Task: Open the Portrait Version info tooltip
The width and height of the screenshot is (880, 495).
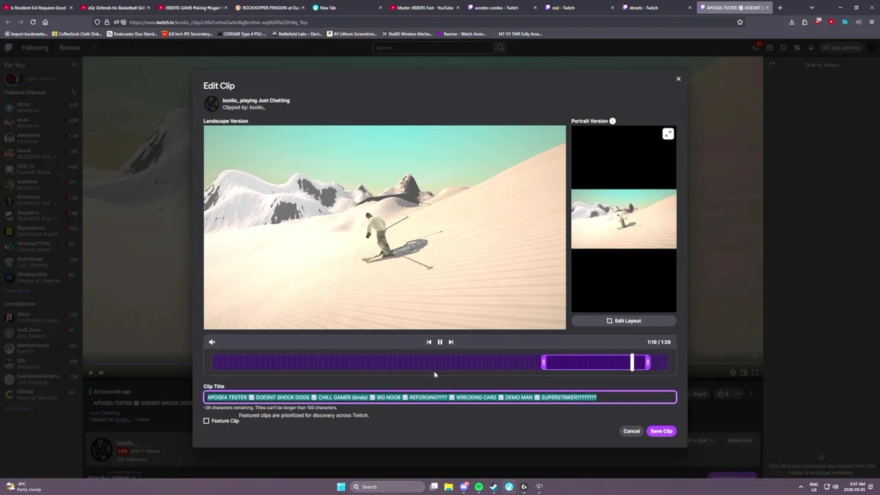Action: (x=613, y=121)
